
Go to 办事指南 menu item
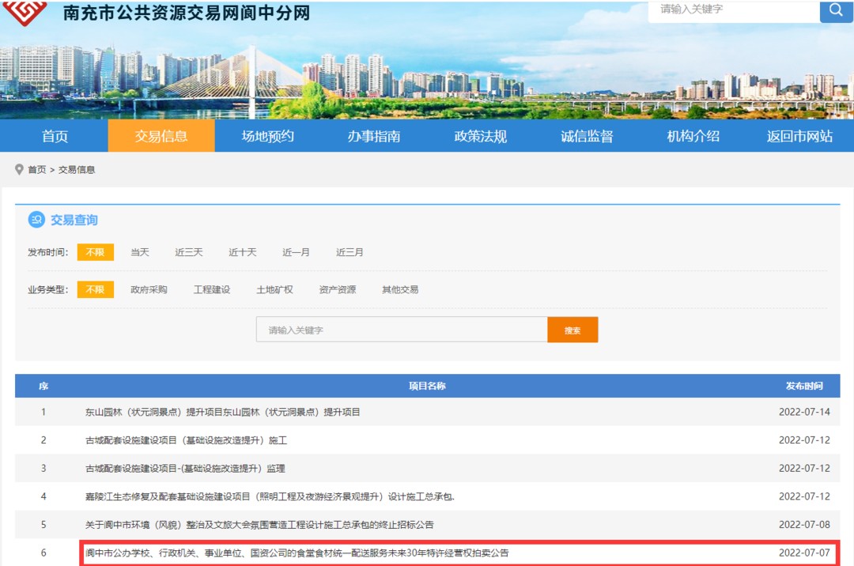373,136
